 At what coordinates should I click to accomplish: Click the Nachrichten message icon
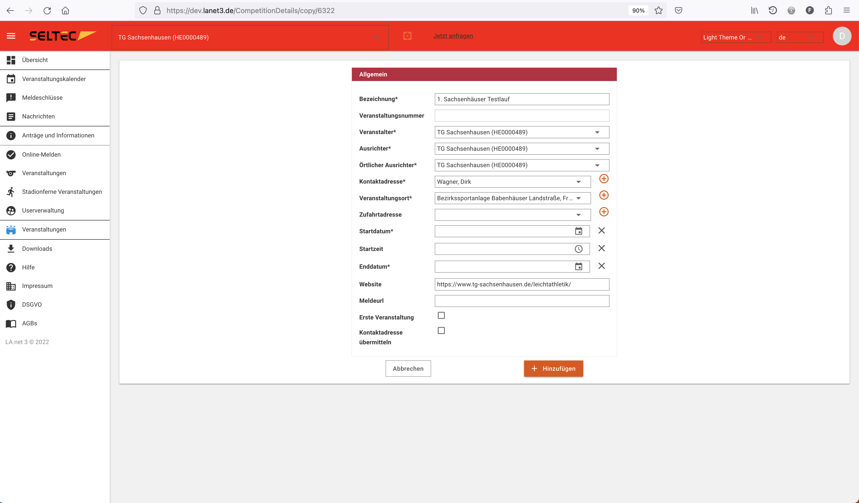point(11,116)
